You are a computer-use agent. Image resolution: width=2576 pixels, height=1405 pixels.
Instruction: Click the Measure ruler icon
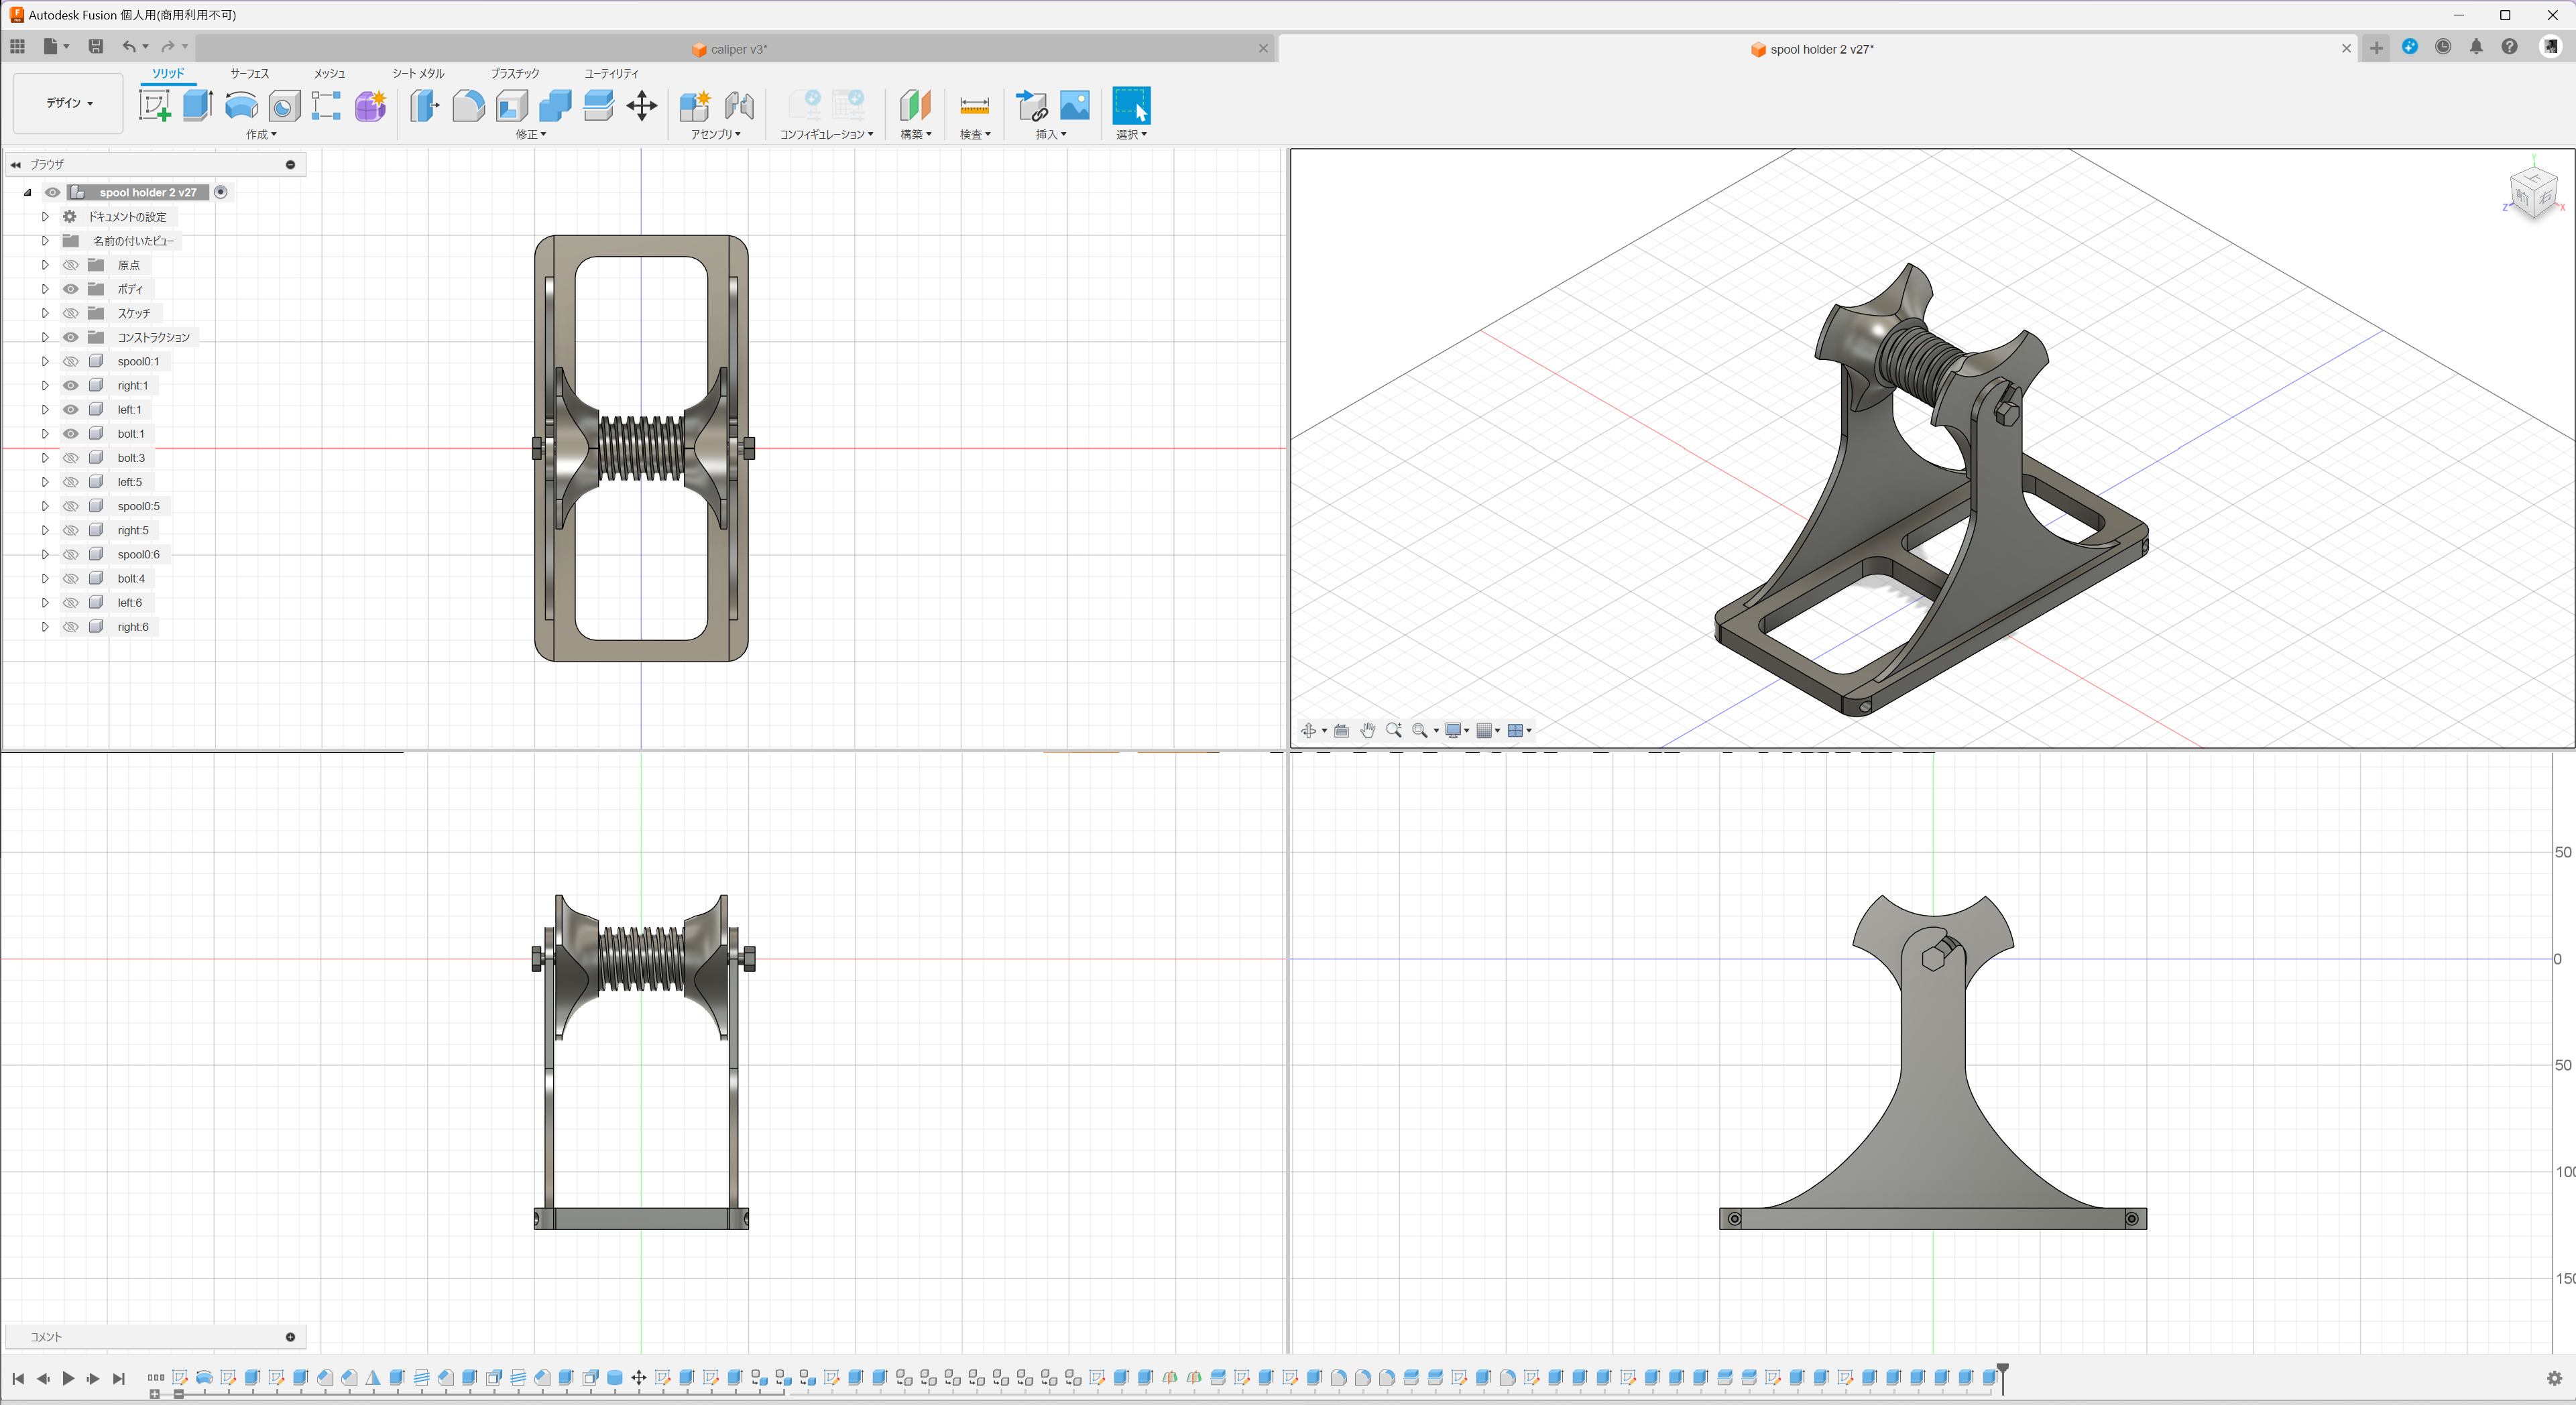coord(974,105)
